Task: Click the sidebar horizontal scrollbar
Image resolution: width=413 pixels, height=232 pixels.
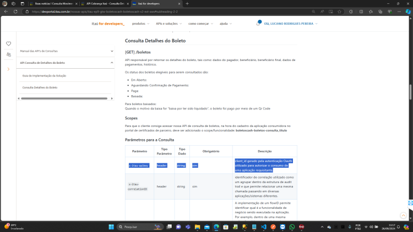Action: [x=64, y=98]
